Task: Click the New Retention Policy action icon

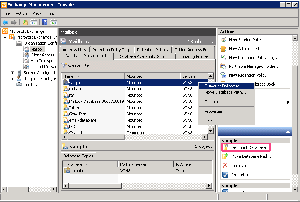Action: click(x=223, y=75)
